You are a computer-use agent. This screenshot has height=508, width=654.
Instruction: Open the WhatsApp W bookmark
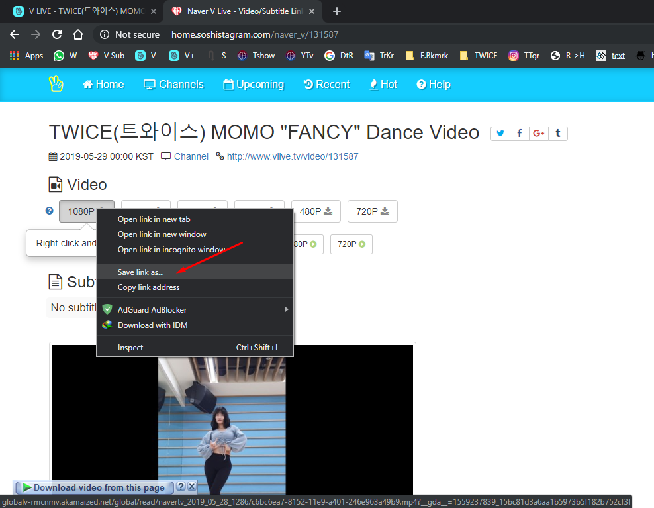click(65, 56)
